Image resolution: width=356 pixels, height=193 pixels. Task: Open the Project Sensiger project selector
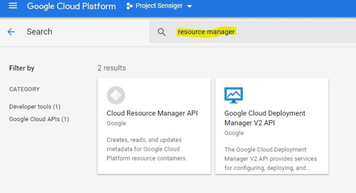(x=159, y=6)
